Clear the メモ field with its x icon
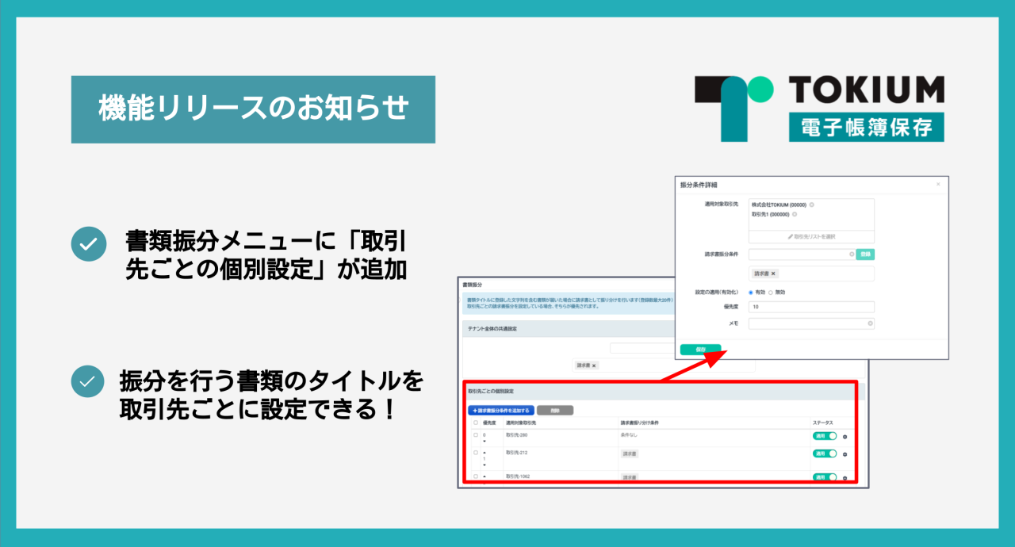The height and width of the screenshot is (547, 1015). coord(870,323)
